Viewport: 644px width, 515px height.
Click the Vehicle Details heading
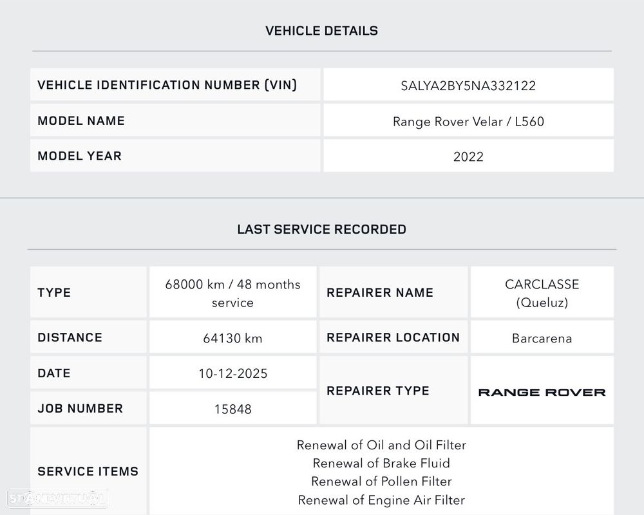(x=321, y=30)
